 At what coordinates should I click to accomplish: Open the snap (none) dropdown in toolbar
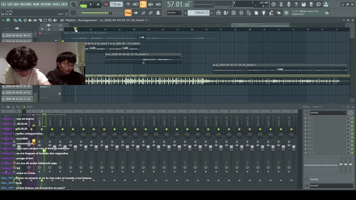coord(174,13)
